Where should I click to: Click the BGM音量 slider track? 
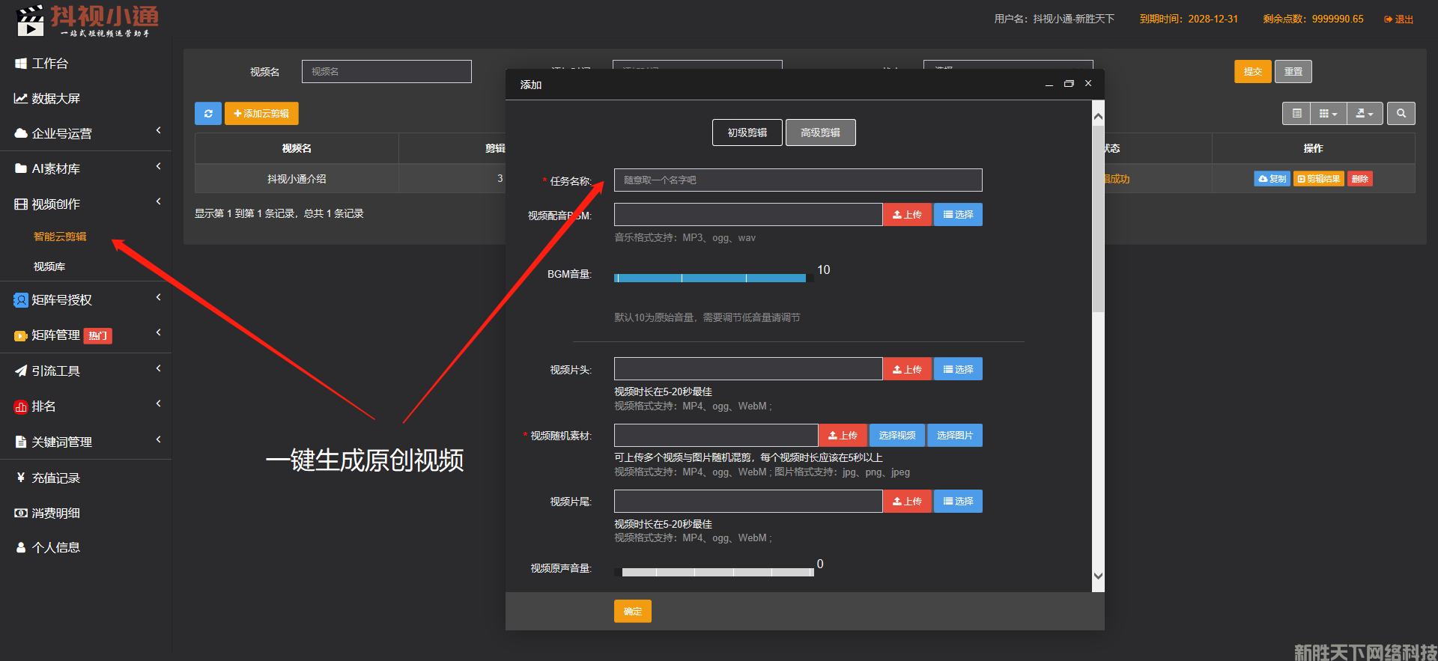[710, 278]
